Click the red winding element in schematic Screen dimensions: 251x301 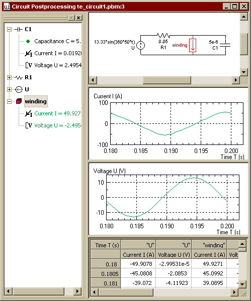tap(193, 45)
